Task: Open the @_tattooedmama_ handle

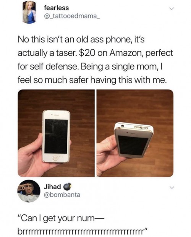Action: 72,16
